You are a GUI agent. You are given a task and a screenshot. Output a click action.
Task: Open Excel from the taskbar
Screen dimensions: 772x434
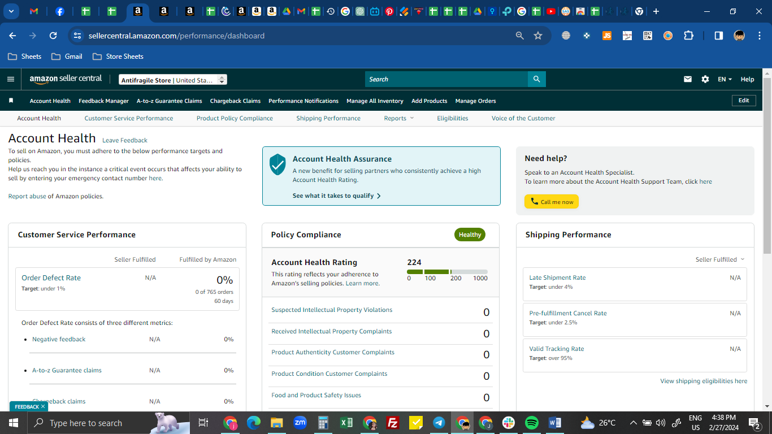tap(346, 423)
